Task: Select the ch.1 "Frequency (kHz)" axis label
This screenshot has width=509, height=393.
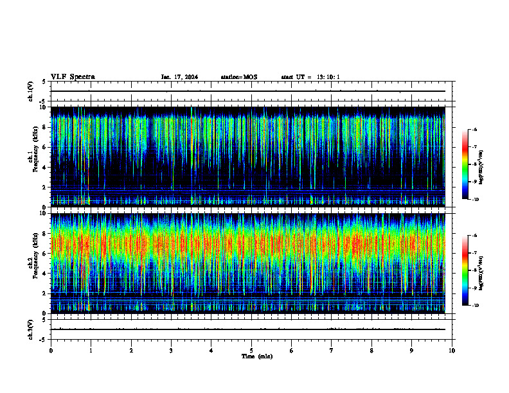Action: (35, 149)
